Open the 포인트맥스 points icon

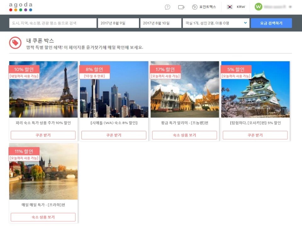coord(195,7)
